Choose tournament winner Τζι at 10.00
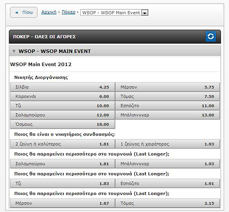 (x=62, y=105)
